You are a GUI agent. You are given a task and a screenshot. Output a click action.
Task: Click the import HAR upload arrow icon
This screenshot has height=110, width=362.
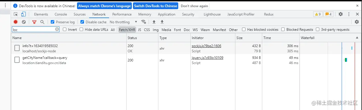coord(154,22)
